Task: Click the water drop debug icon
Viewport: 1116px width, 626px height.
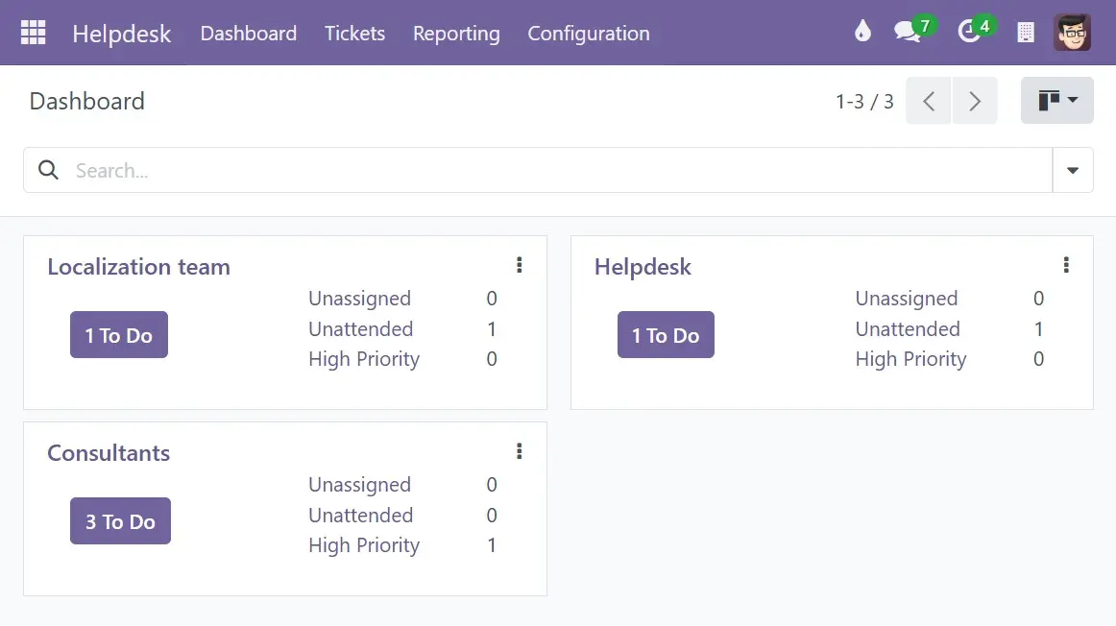Action: point(862,32)
